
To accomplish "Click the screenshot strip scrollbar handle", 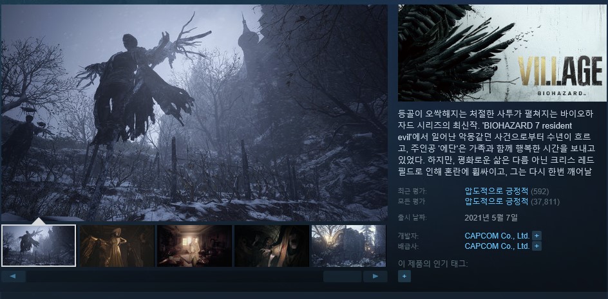I will (343, 276).
